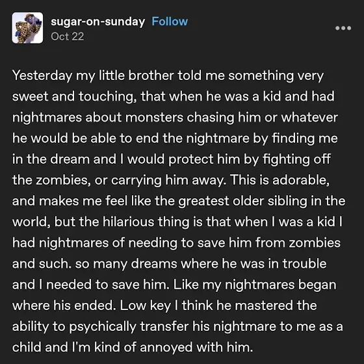Open the sugar-on-sunday username link
This screenshot has width=364, height=364.
click(97, 21)
